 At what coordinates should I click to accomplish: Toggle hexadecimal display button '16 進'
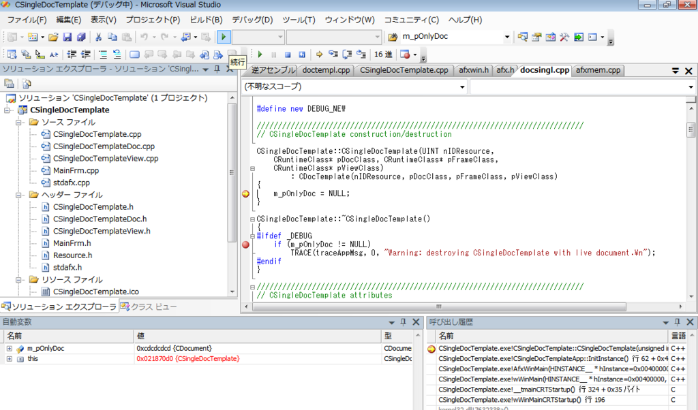tap(383, 54)
